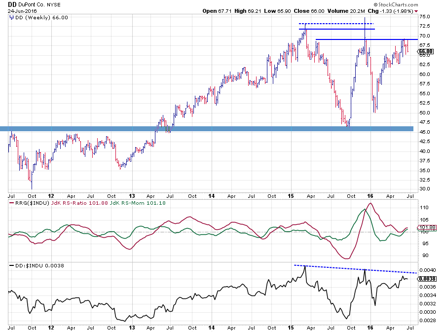Image resolution: width=444 pixels, height=332 pixels.
Task: Click the dashed blue resistance line above 72.5
Action: [335, 24]
